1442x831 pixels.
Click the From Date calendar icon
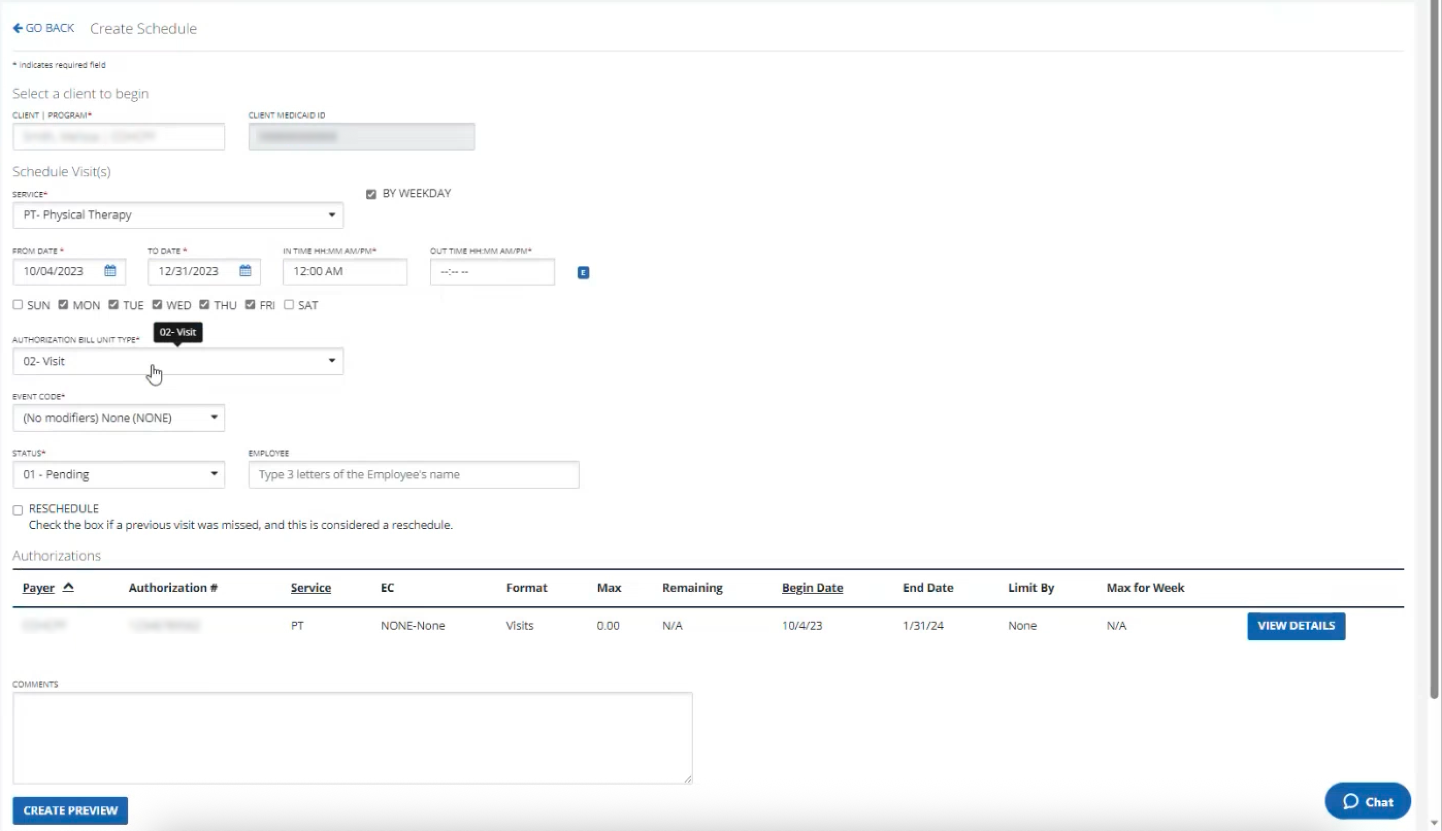[110, 271]
